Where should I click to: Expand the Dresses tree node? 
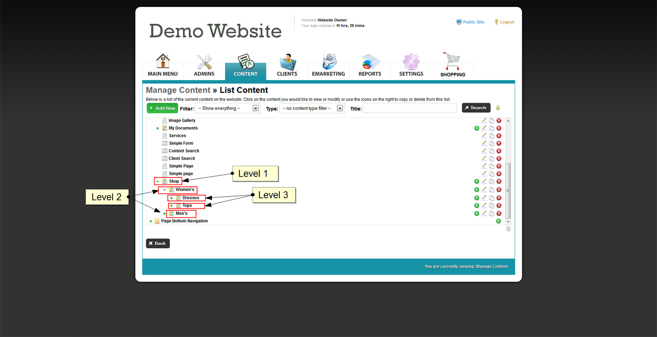click(171, 198)
